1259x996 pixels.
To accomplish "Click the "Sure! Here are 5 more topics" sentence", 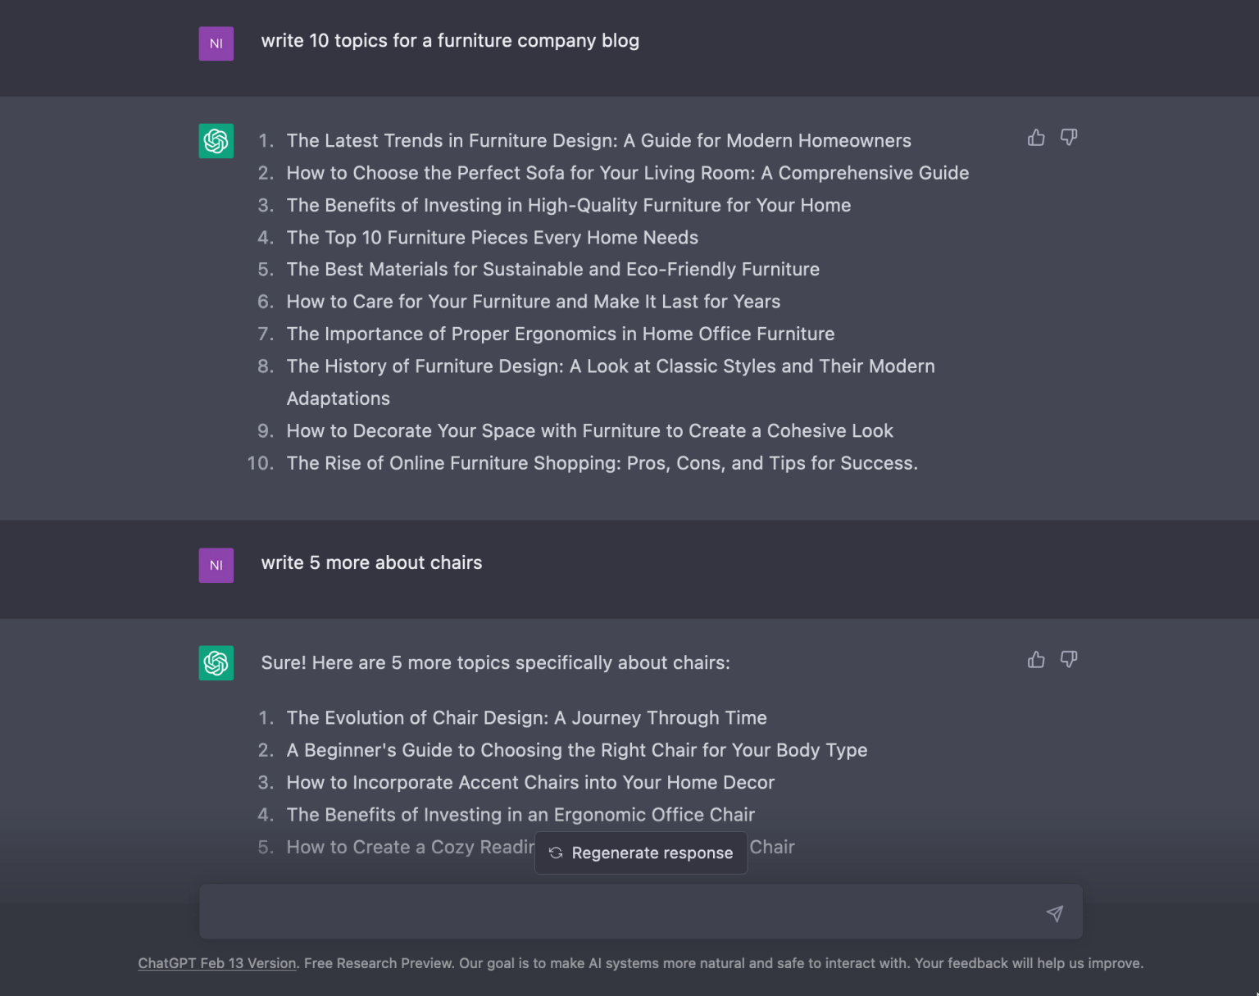I will pos(495,663).
